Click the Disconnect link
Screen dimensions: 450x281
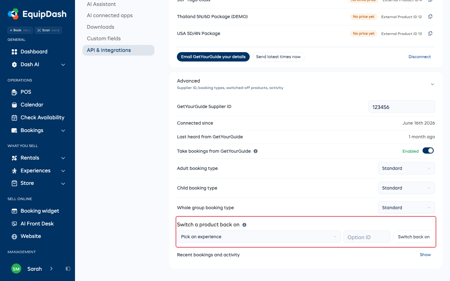pyautogui.click(x=419, y=57)
